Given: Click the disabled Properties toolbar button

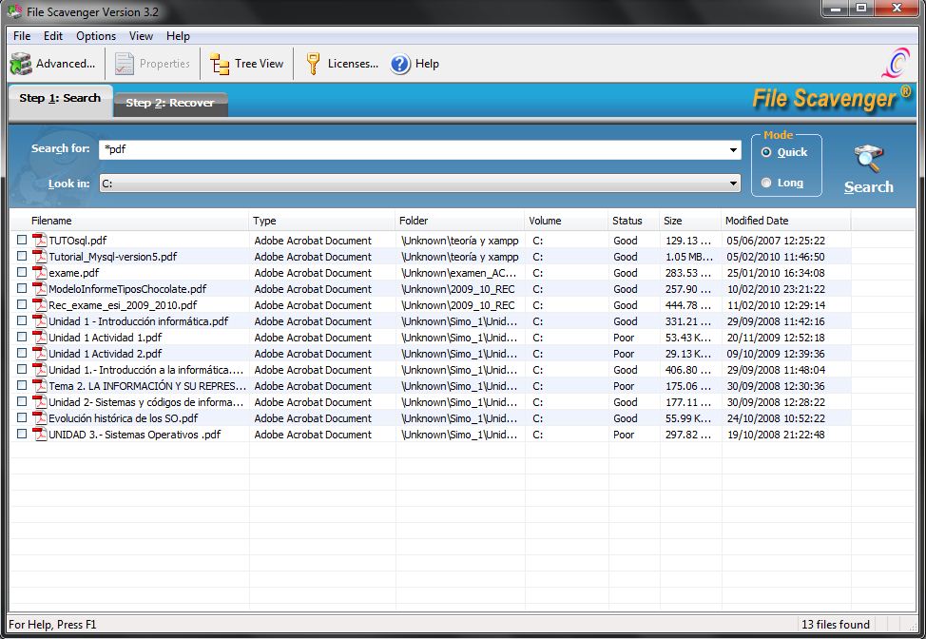Looking at the screenshot, I should coord(152,64).
